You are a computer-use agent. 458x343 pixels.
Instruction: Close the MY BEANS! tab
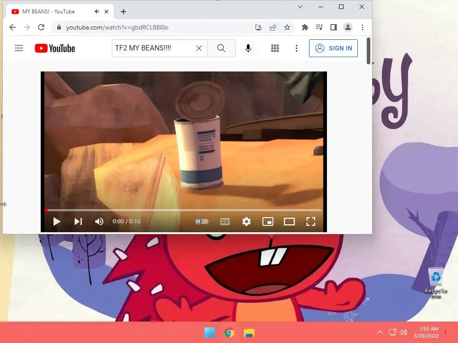pos(106,12)
